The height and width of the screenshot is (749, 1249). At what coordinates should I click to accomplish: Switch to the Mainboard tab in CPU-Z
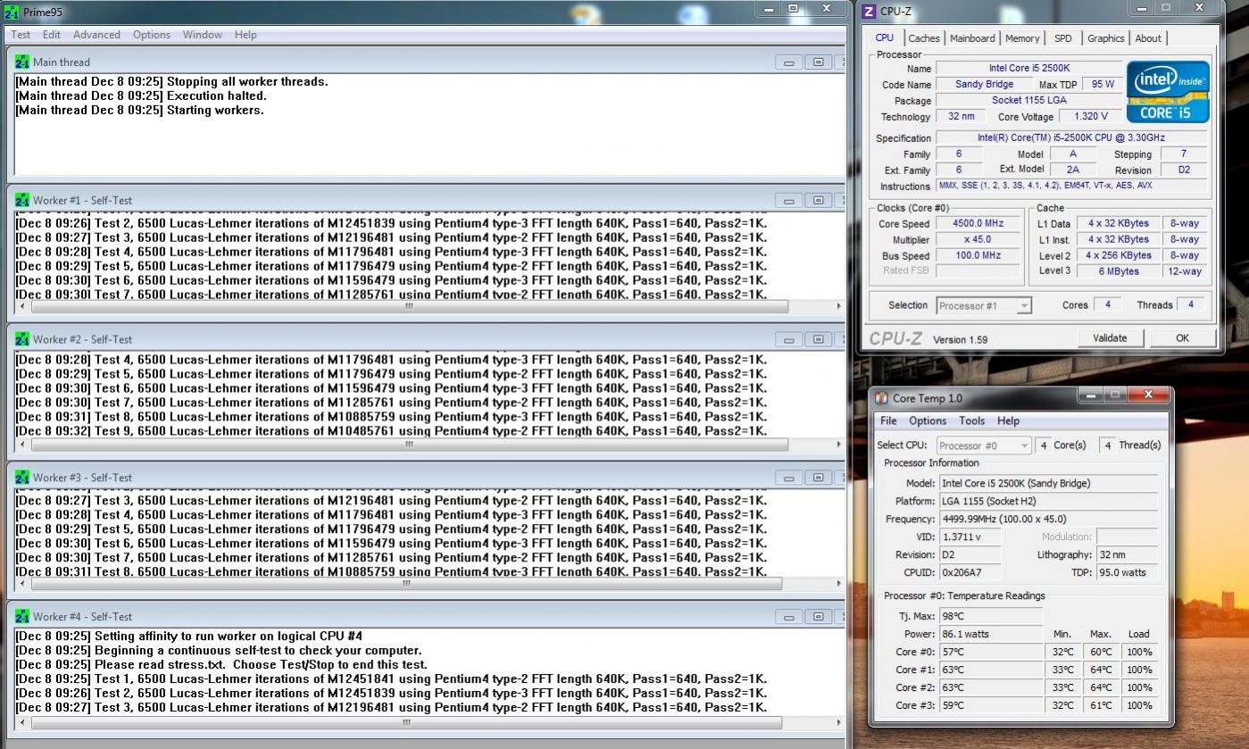(972, 38)
